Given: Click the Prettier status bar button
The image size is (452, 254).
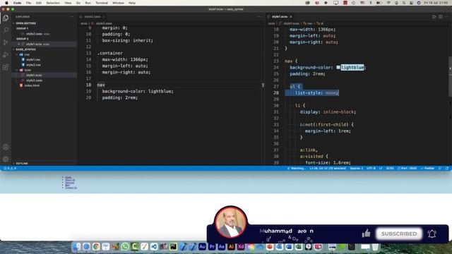Looking at the screenshot, I should pos(428,168).
